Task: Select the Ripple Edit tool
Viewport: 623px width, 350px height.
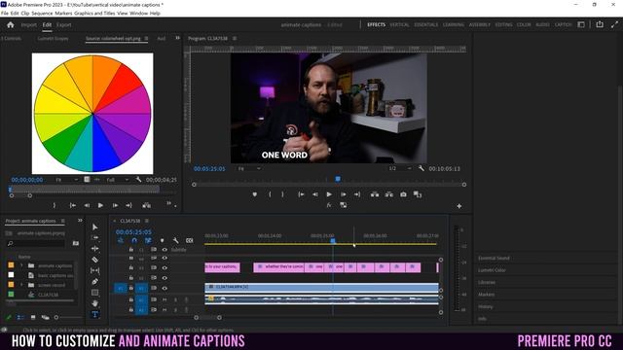Action: [94, 249]
